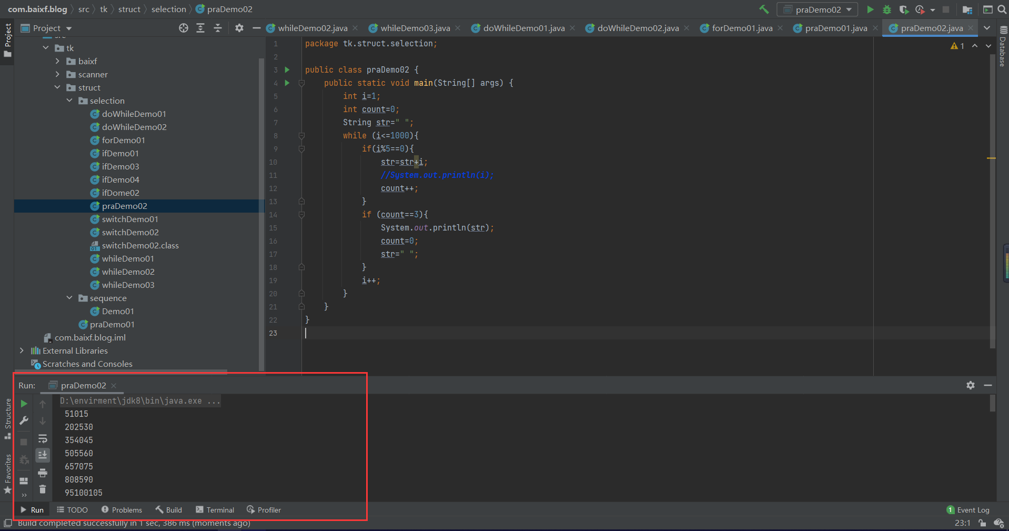Toggle scroll to end in the console
This screenshot has width=1009, height=531.
[x=43, y=455]
